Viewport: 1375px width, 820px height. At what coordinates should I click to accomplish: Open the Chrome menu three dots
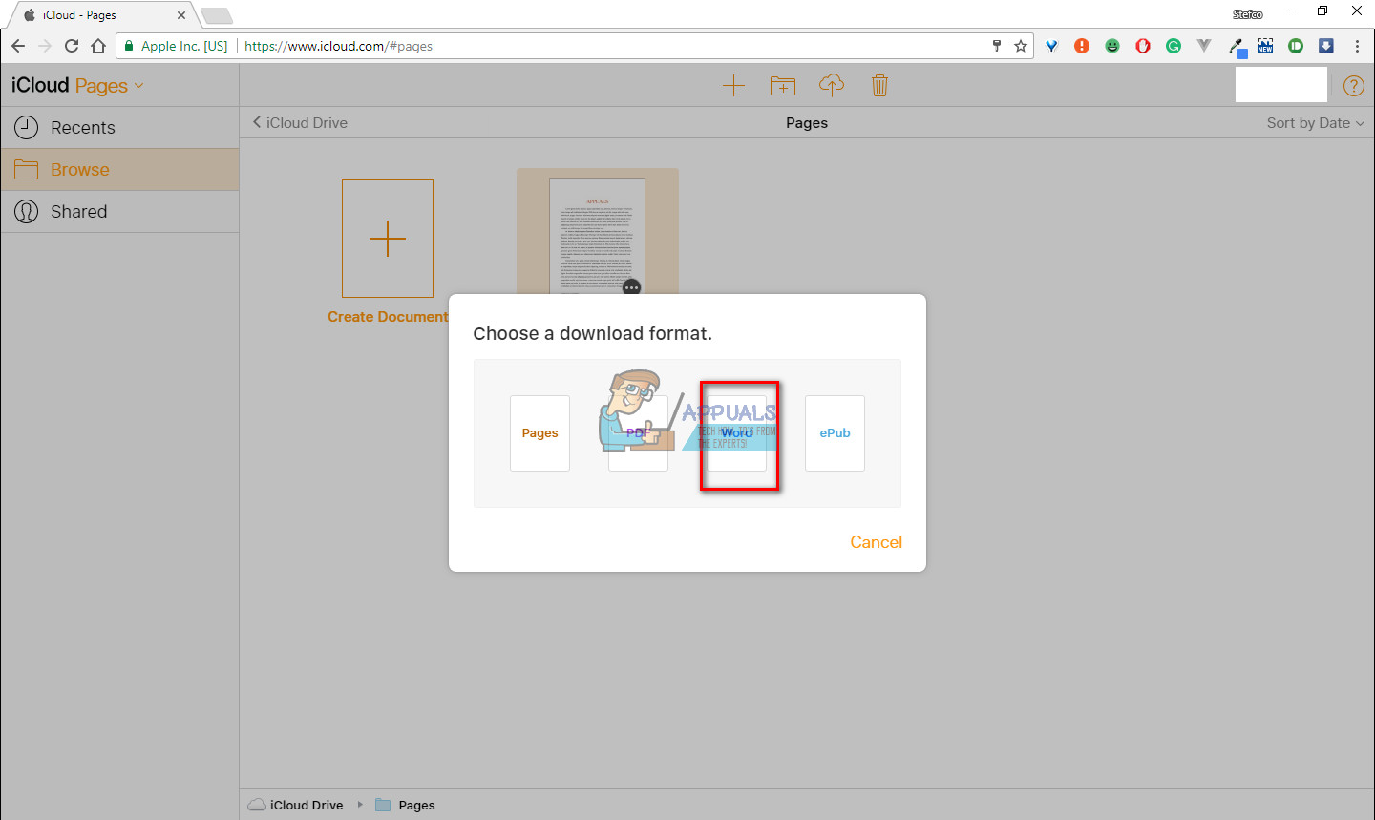[x=1357, y=46]
